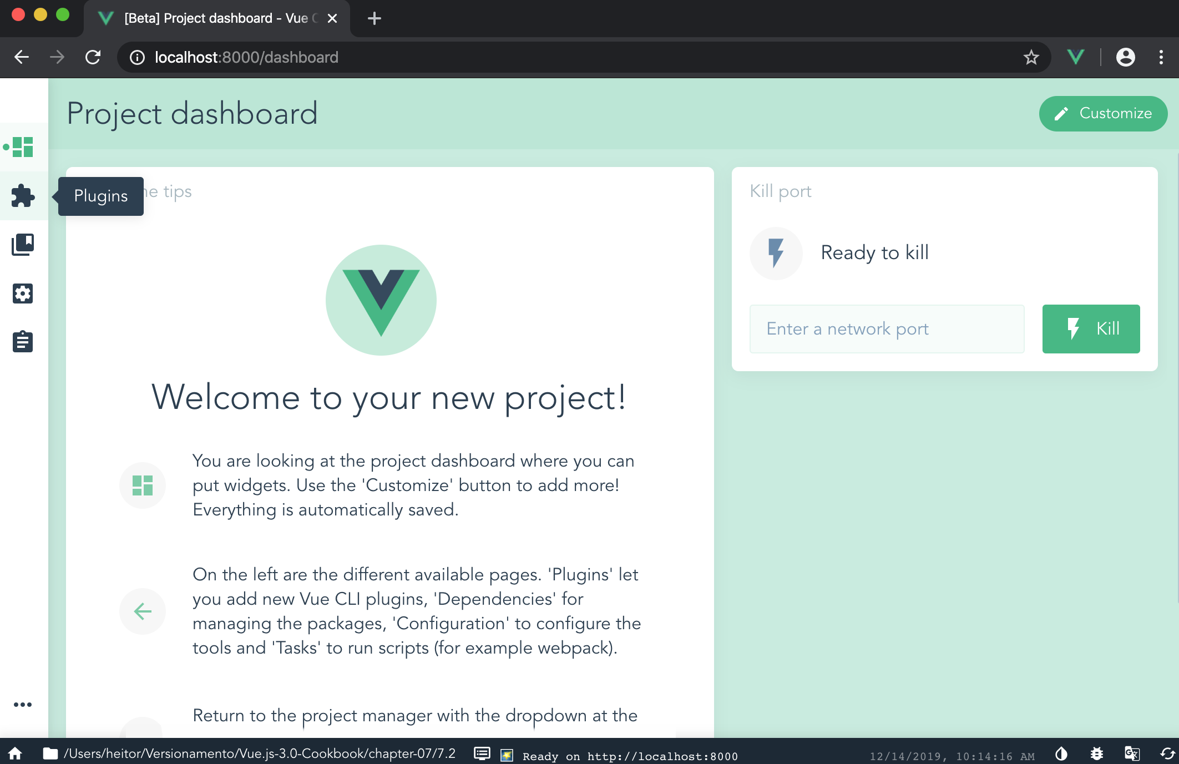This screenshot has width=1179, height=764.
Task: Open the project folder path in status bar
Action: 250,753
